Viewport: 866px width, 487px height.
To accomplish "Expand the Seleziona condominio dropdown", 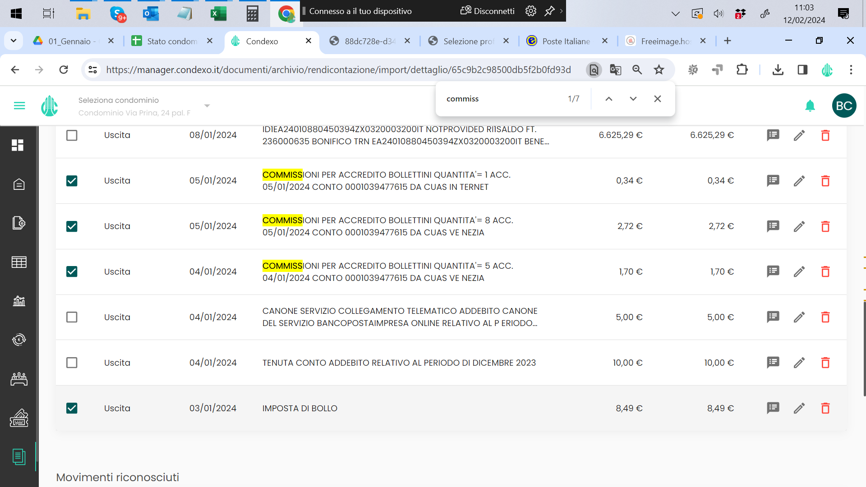I will 207,106.
